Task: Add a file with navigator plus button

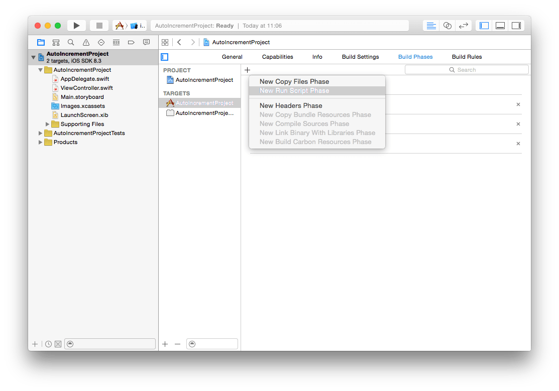Action: 35,344
